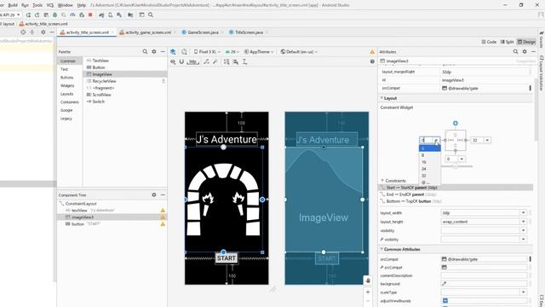The width and height of the screenshot is (545, 307).
Task: Open Component Tree settings gear
Action: 154,195
